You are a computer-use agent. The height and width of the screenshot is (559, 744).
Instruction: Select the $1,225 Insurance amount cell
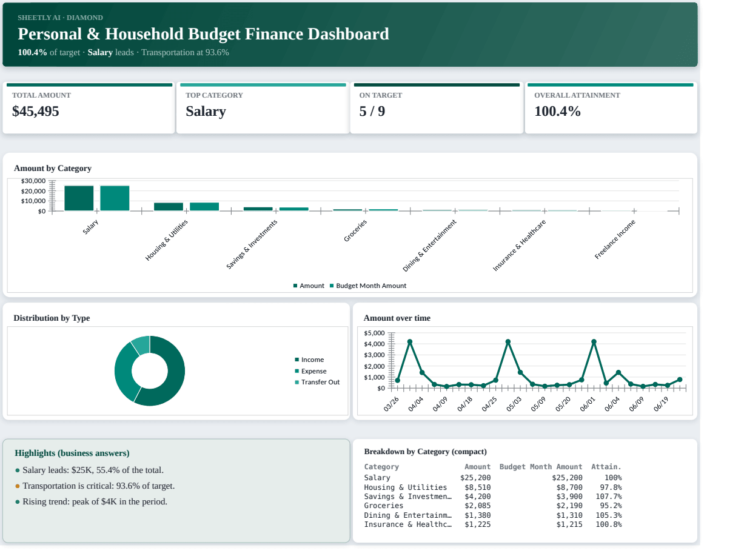tap(478, 524)
